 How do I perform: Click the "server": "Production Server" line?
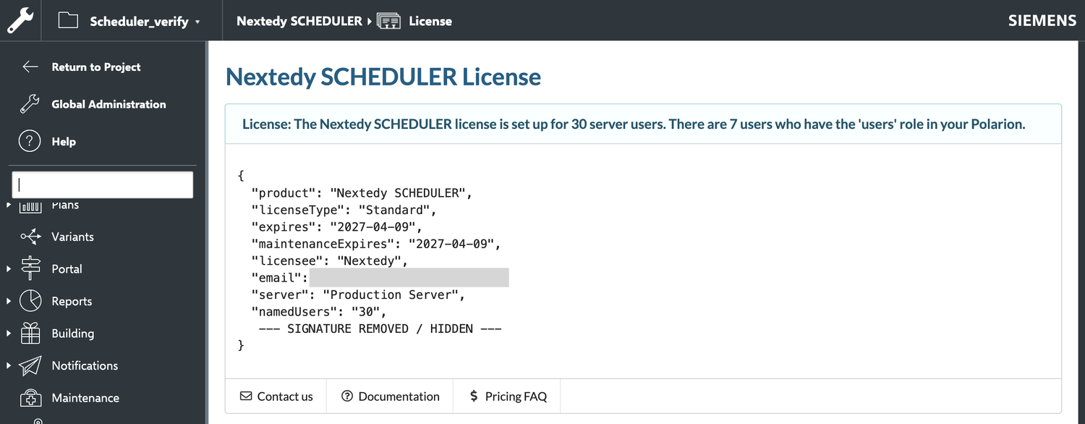pyautogui.click(x=358, y=294)
